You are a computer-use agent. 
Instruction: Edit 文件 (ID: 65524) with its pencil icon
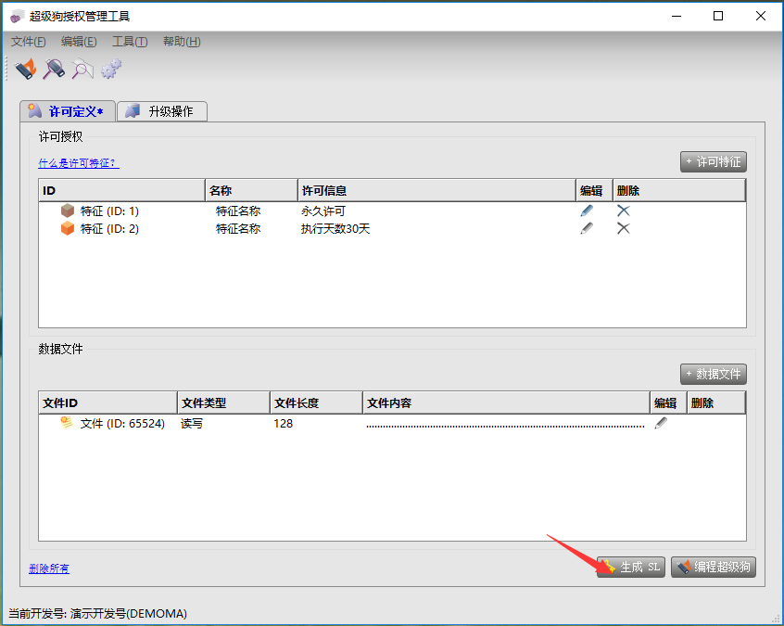(661, 423)
